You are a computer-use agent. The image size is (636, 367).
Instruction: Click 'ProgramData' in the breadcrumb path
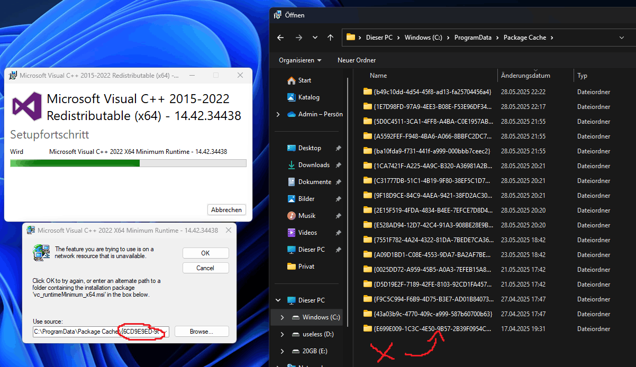pyautogui.click(x=473, y=38)
